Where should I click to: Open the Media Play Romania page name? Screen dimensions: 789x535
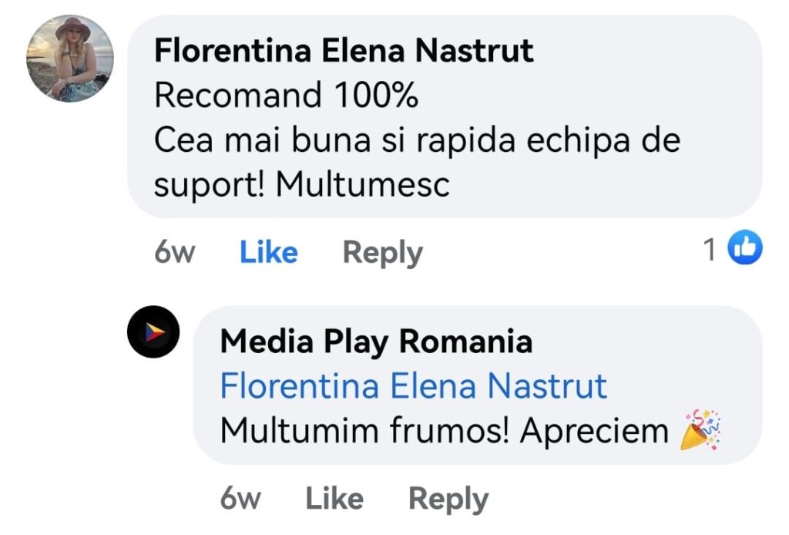coord(375,341)
